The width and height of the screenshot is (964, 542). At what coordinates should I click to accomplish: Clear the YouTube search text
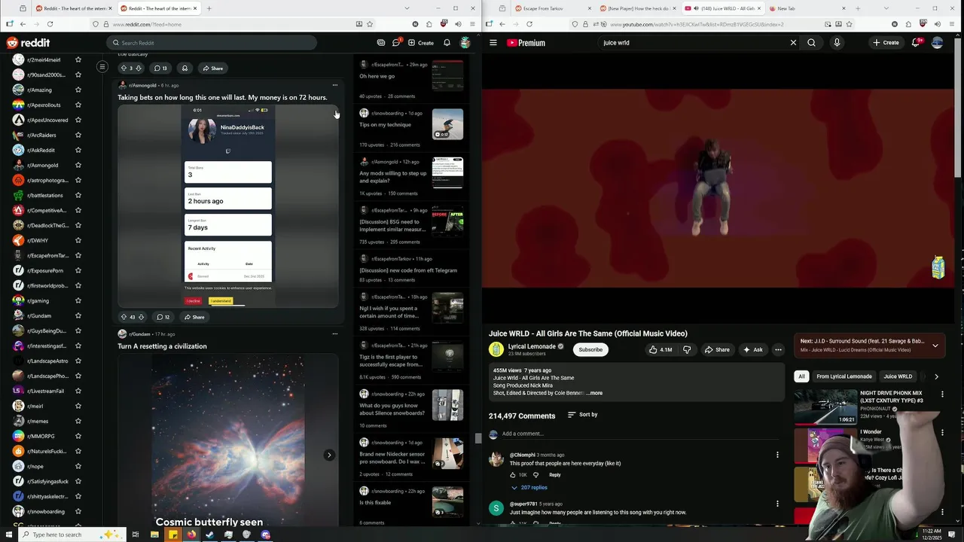793,43
